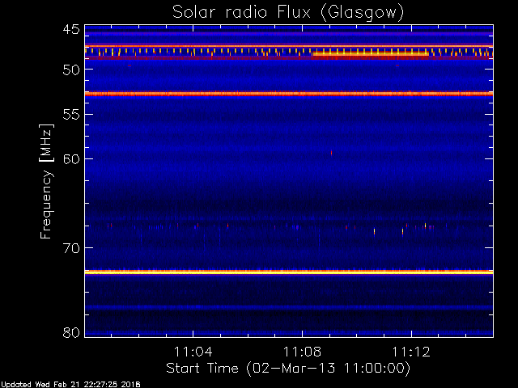The width and height of the screenshot is (518, 388).
Task: Click the 11:12 time axis label
Action: (x=411, y=352)
